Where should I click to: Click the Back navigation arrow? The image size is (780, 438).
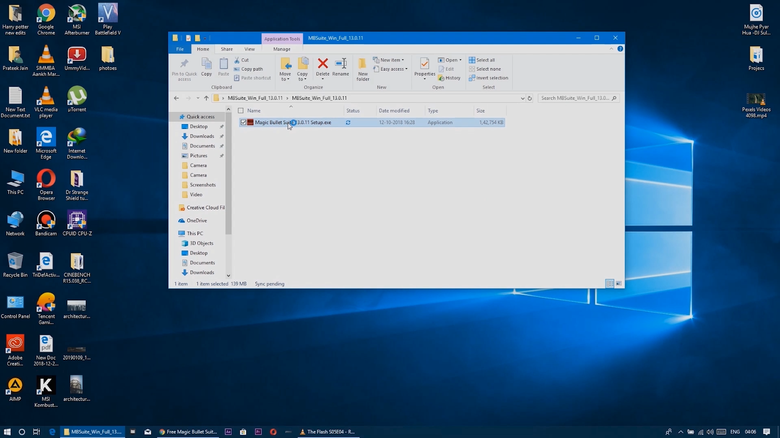click(x=176, y=98)
